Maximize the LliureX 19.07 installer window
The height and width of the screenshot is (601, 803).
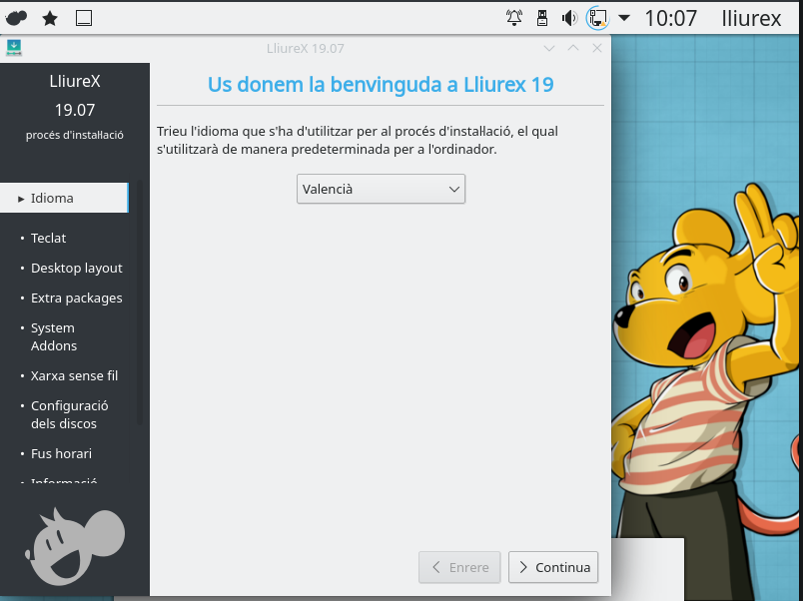573,48
